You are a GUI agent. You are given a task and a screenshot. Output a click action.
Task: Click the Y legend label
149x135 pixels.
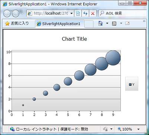(x=133, y=85)
